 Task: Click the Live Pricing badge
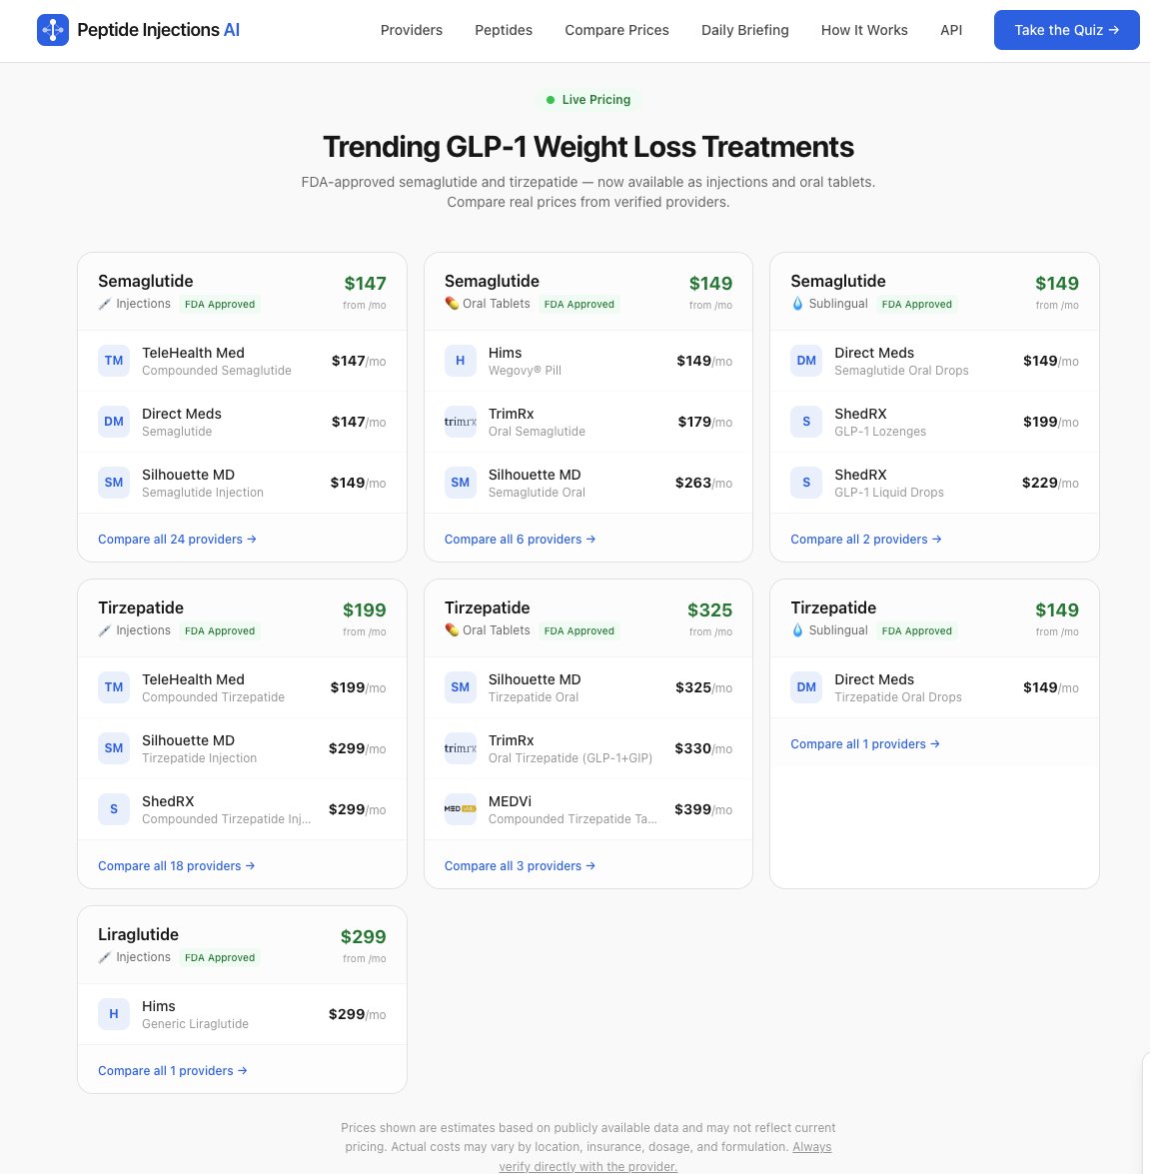(x=587, y=100)
